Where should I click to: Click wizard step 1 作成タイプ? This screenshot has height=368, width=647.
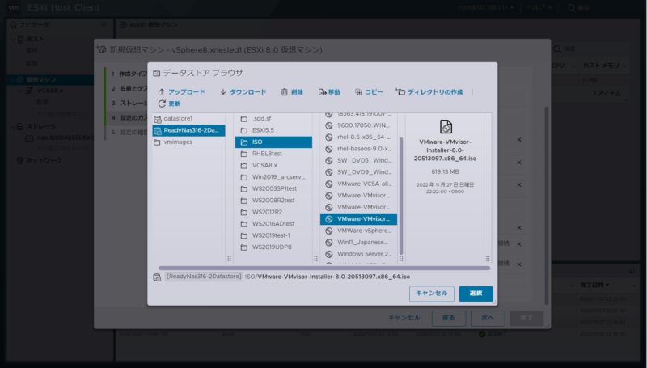tap(129, 74)
